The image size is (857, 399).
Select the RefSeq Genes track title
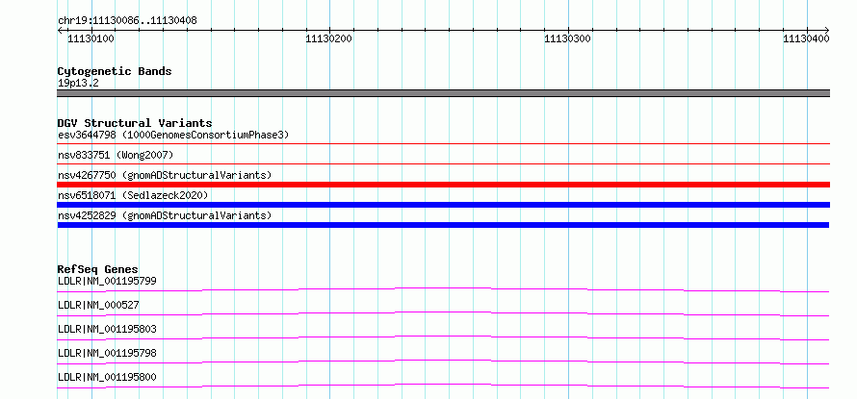click(98, 269)
